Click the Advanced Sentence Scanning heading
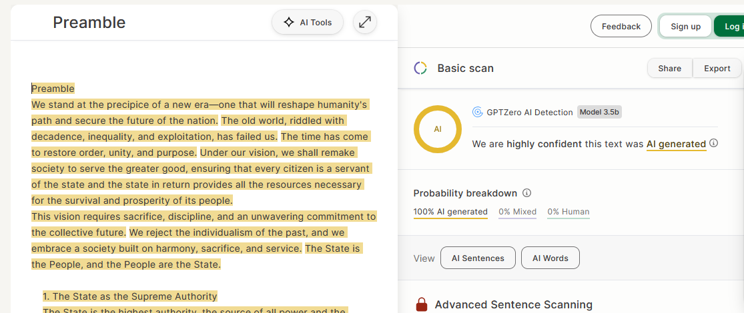Screen dimensions: 744x313 click(x=513, y=304)
